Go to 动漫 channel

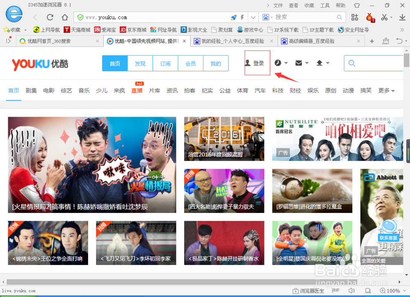pos(348,91)
